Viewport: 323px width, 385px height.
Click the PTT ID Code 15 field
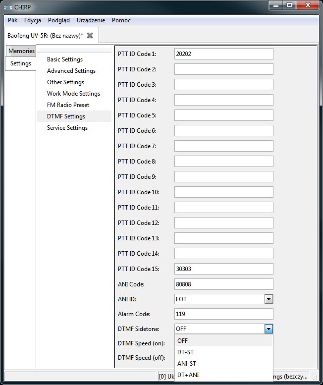pos(223,269)
